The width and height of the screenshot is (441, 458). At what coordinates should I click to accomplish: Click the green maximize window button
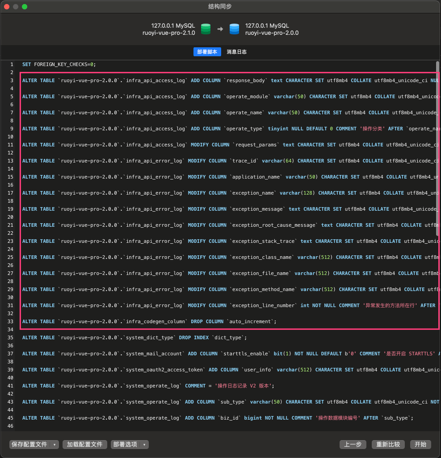click(25, 7)
